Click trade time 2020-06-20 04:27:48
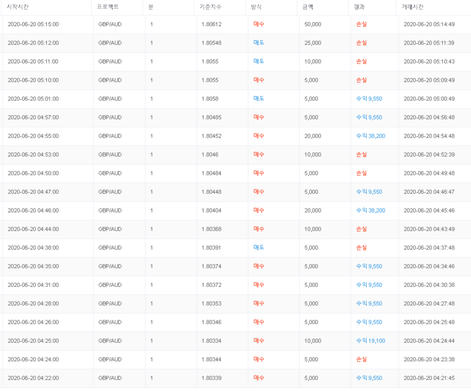This screenshot has height=391, width=471. (x=429, y=304)
